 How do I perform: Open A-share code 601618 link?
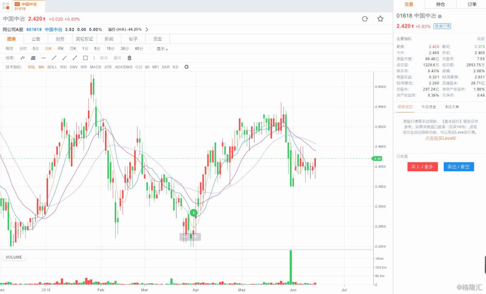coord(34,30)
